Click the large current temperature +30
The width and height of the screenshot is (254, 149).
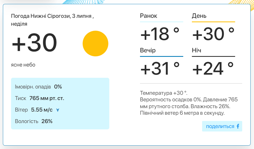[34, 42]
